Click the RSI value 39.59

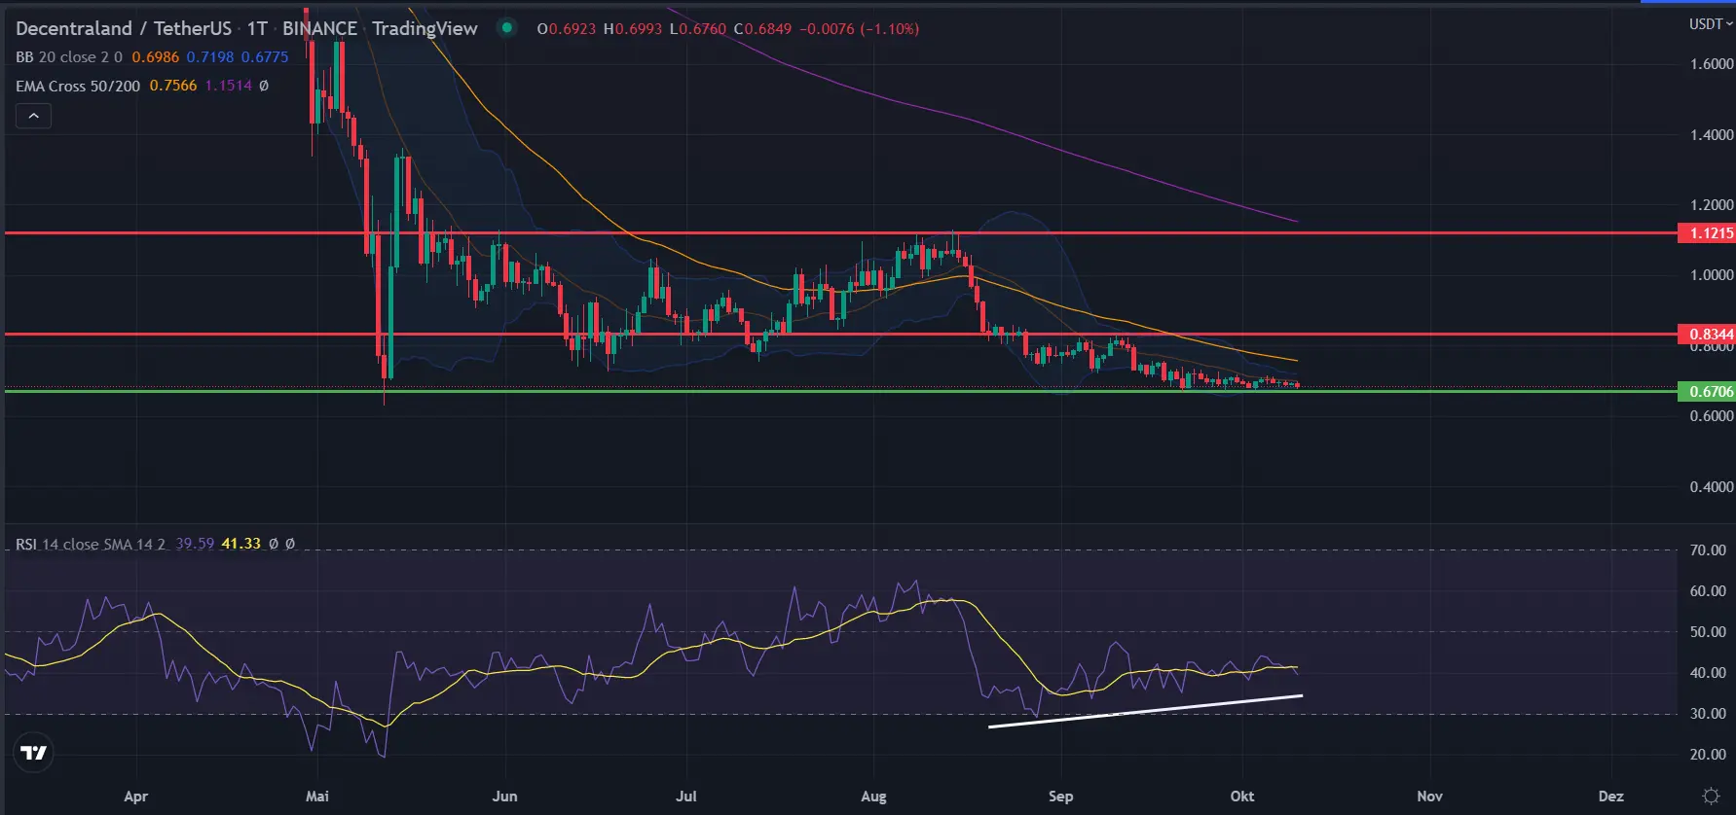195,544
